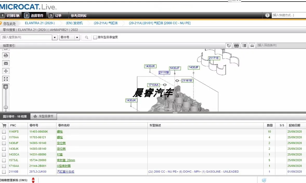Screen dimensions: 306x183
Task: Open part name link 汽缸盖分总成
Action: (65, 172)
